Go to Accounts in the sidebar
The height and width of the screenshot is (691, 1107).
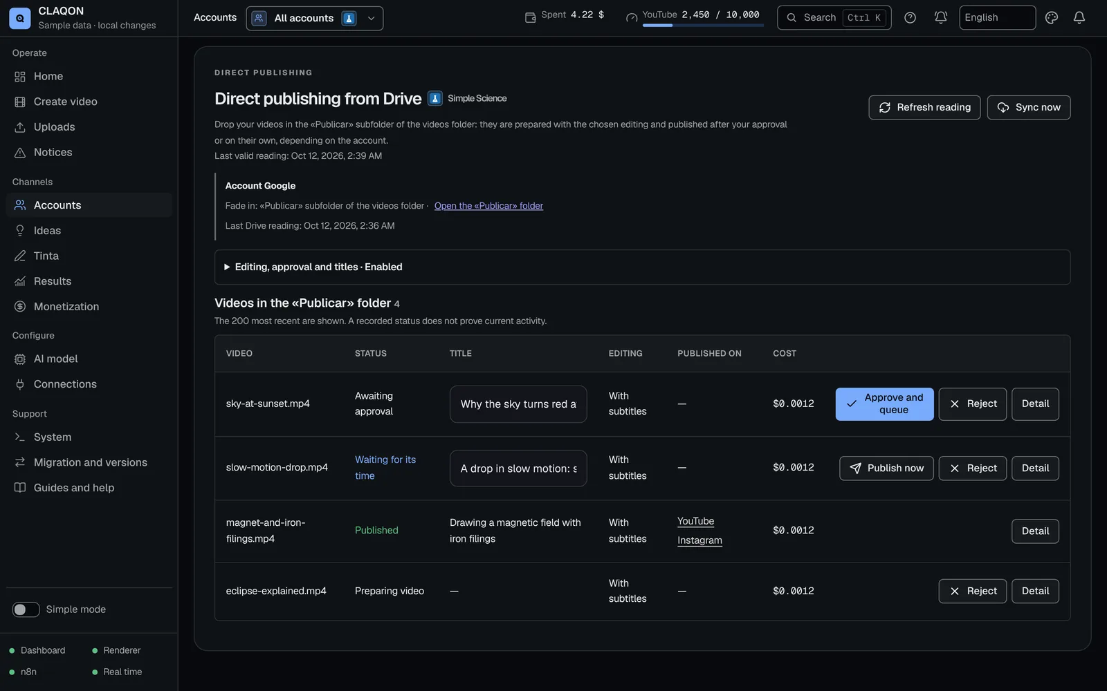(x=89, y=205)
